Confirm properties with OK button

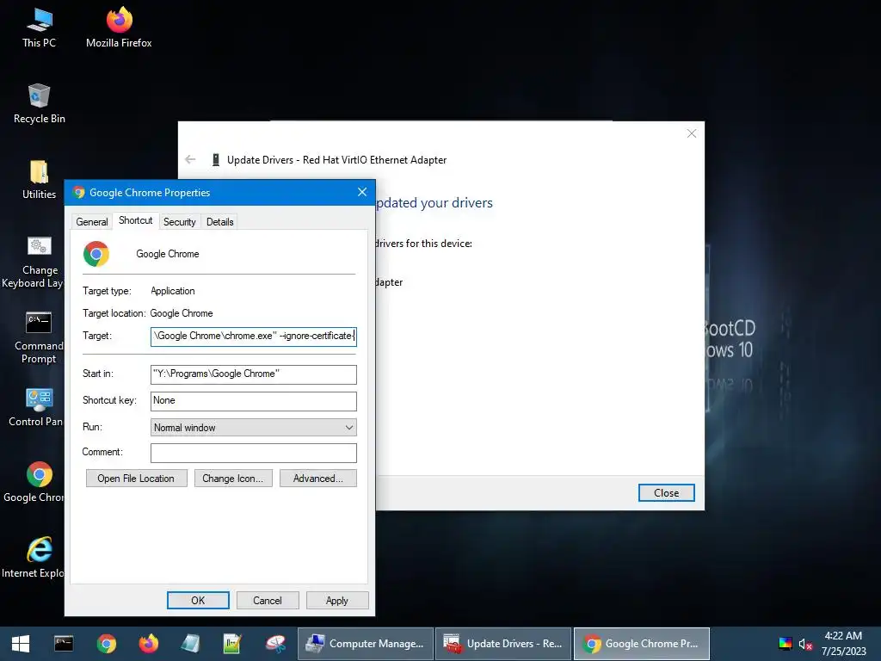click(198, 600)
